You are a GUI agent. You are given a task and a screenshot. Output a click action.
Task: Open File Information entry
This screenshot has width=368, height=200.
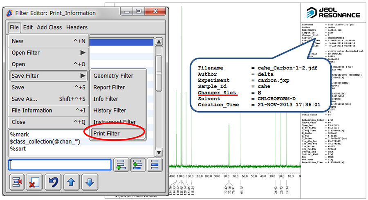tap(49, 110)
